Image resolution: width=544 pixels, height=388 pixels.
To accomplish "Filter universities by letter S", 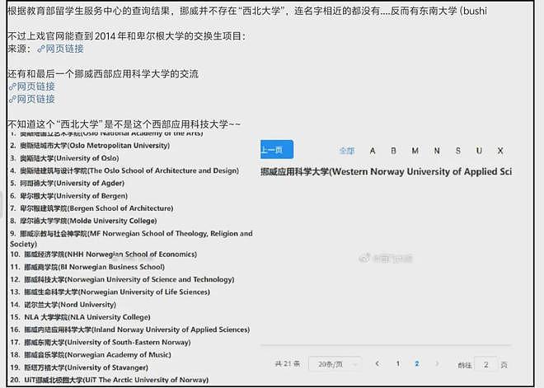I will click(x=458, y=151).
